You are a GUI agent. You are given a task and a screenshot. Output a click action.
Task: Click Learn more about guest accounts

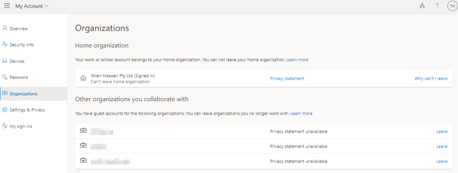coord(301,113)
